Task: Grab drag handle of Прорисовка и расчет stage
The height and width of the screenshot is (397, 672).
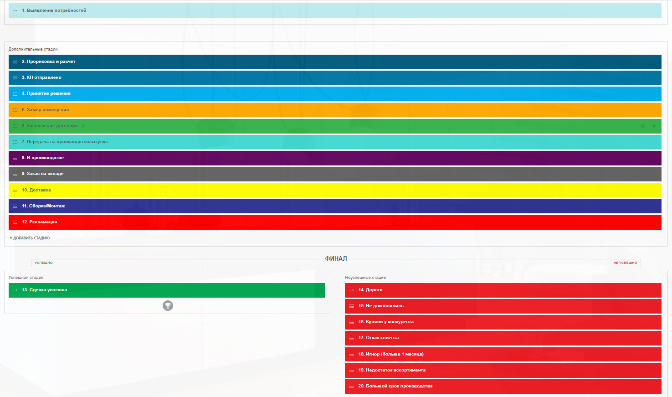Action: coord(15,62)
